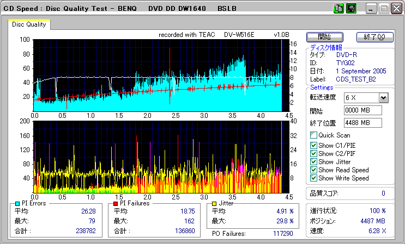This screenshot has height=244, width=405.
Task: Click the Settings group heading
Action: tap(322, 87)
